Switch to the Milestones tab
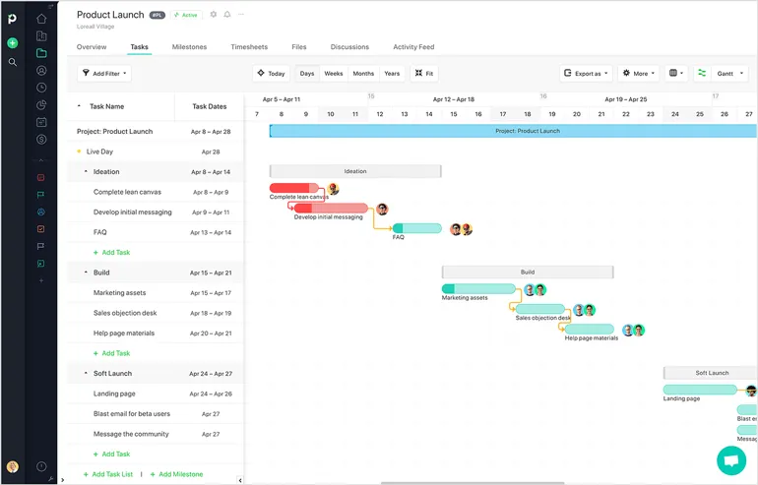Image resolution: width=758 pixels, height=485 pixels. pyautogui.click(x=189, y=47)
